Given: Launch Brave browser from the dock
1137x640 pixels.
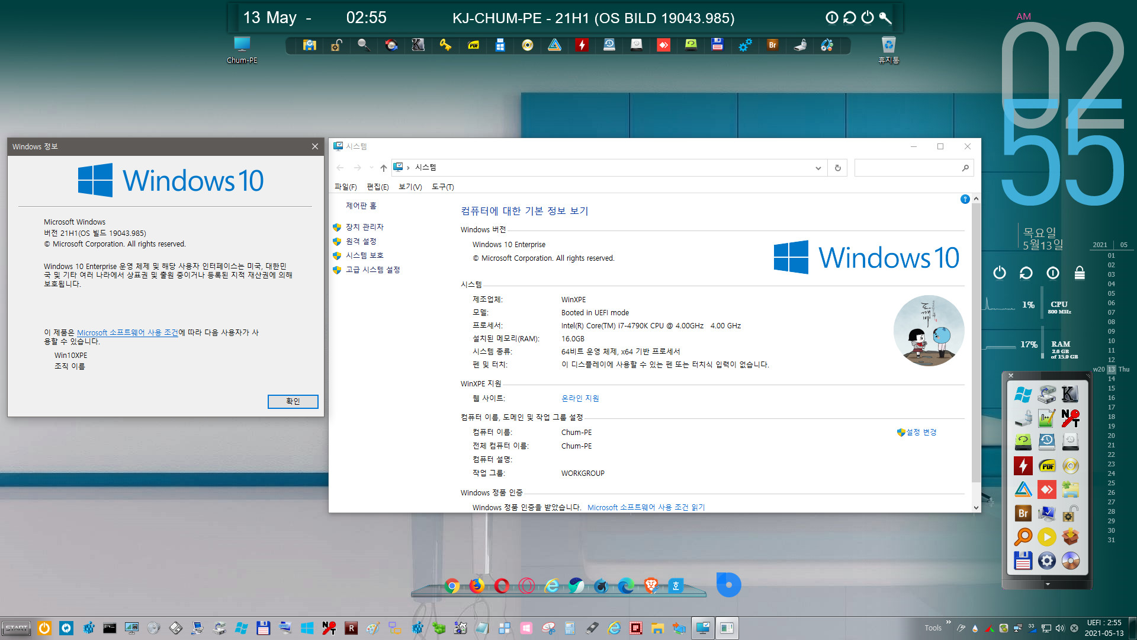Looking at the screenshot, I should pos(651,586).
